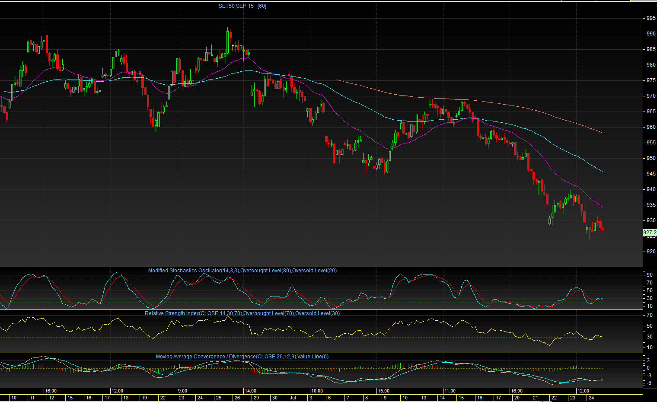
Task: Select the Modified Stochastics Oscillator indicator label
Action: point(242,271)
